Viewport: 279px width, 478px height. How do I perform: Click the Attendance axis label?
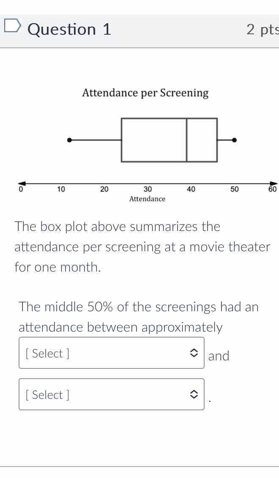(147, 199)
